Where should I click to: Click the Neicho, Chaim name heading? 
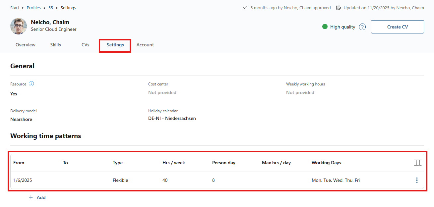(x=50, y=22)
